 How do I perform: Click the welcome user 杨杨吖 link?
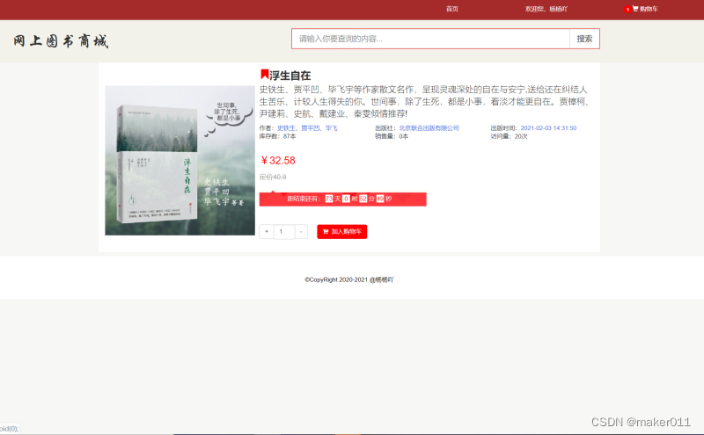pyautogui.click(x=546, y=9)
